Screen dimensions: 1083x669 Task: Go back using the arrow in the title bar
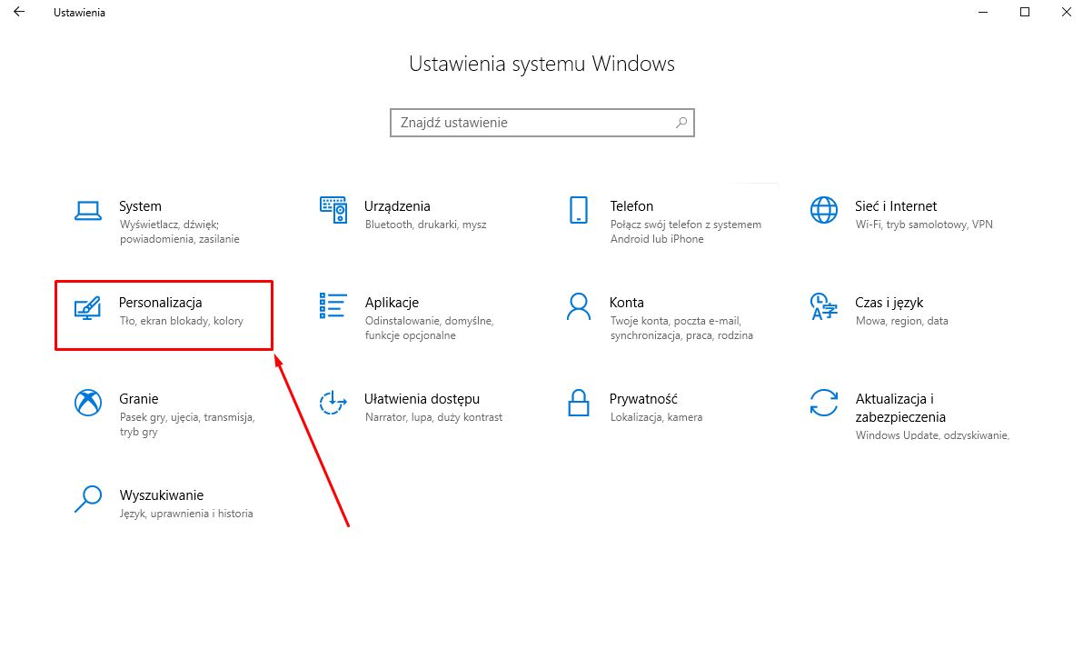(19, 12)
